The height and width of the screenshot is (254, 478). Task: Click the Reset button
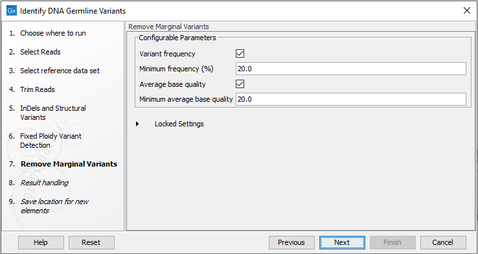pos(91,243)
